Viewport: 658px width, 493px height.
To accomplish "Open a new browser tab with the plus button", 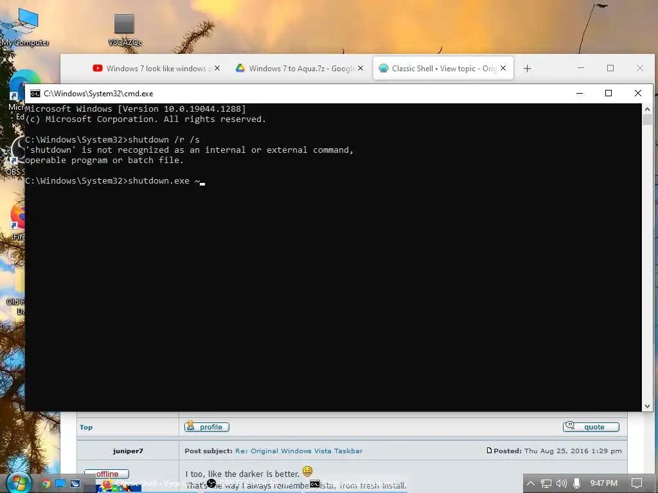I will click(x=528, y=68).
